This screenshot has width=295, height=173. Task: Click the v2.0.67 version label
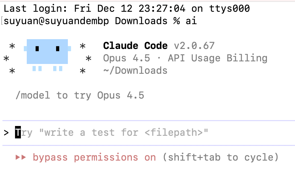coord(194,46)
